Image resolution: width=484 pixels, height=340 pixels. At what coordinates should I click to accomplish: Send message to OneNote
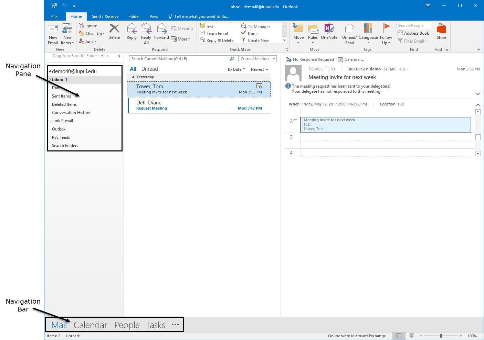click(x=329, y=32)
